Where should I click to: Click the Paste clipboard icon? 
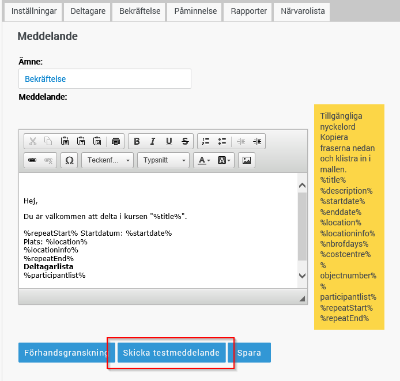click(65, 141)
